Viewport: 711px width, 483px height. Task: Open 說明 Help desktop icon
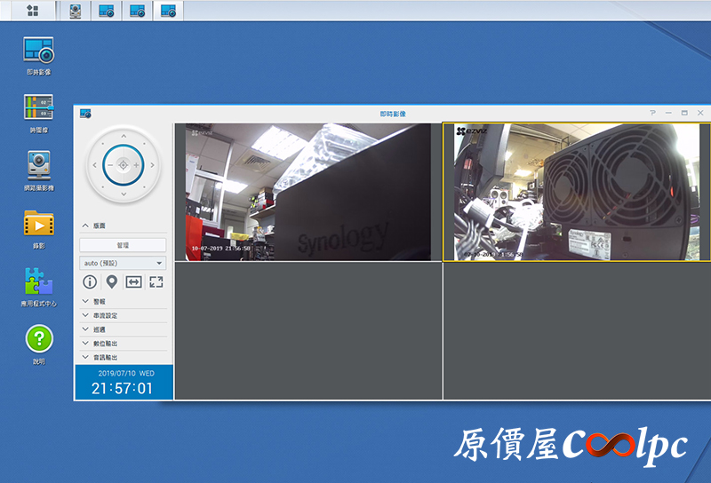pyautogui.click(x=39, y=344)
